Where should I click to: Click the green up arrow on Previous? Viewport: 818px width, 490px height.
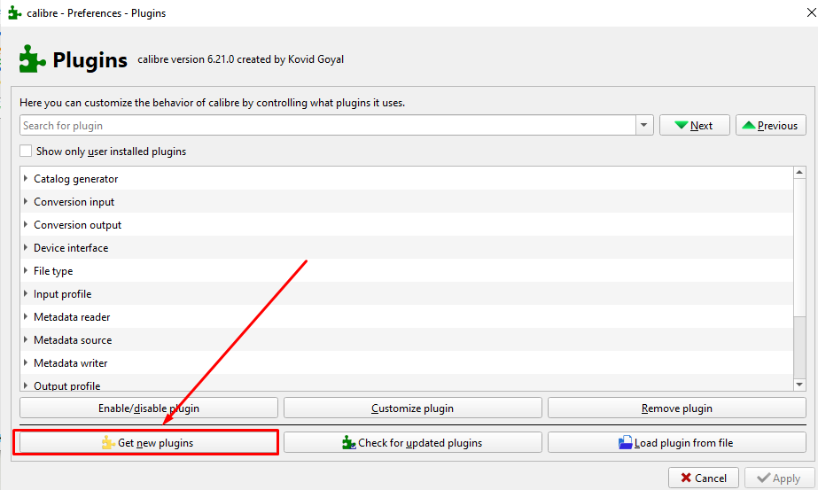point(749,125)
